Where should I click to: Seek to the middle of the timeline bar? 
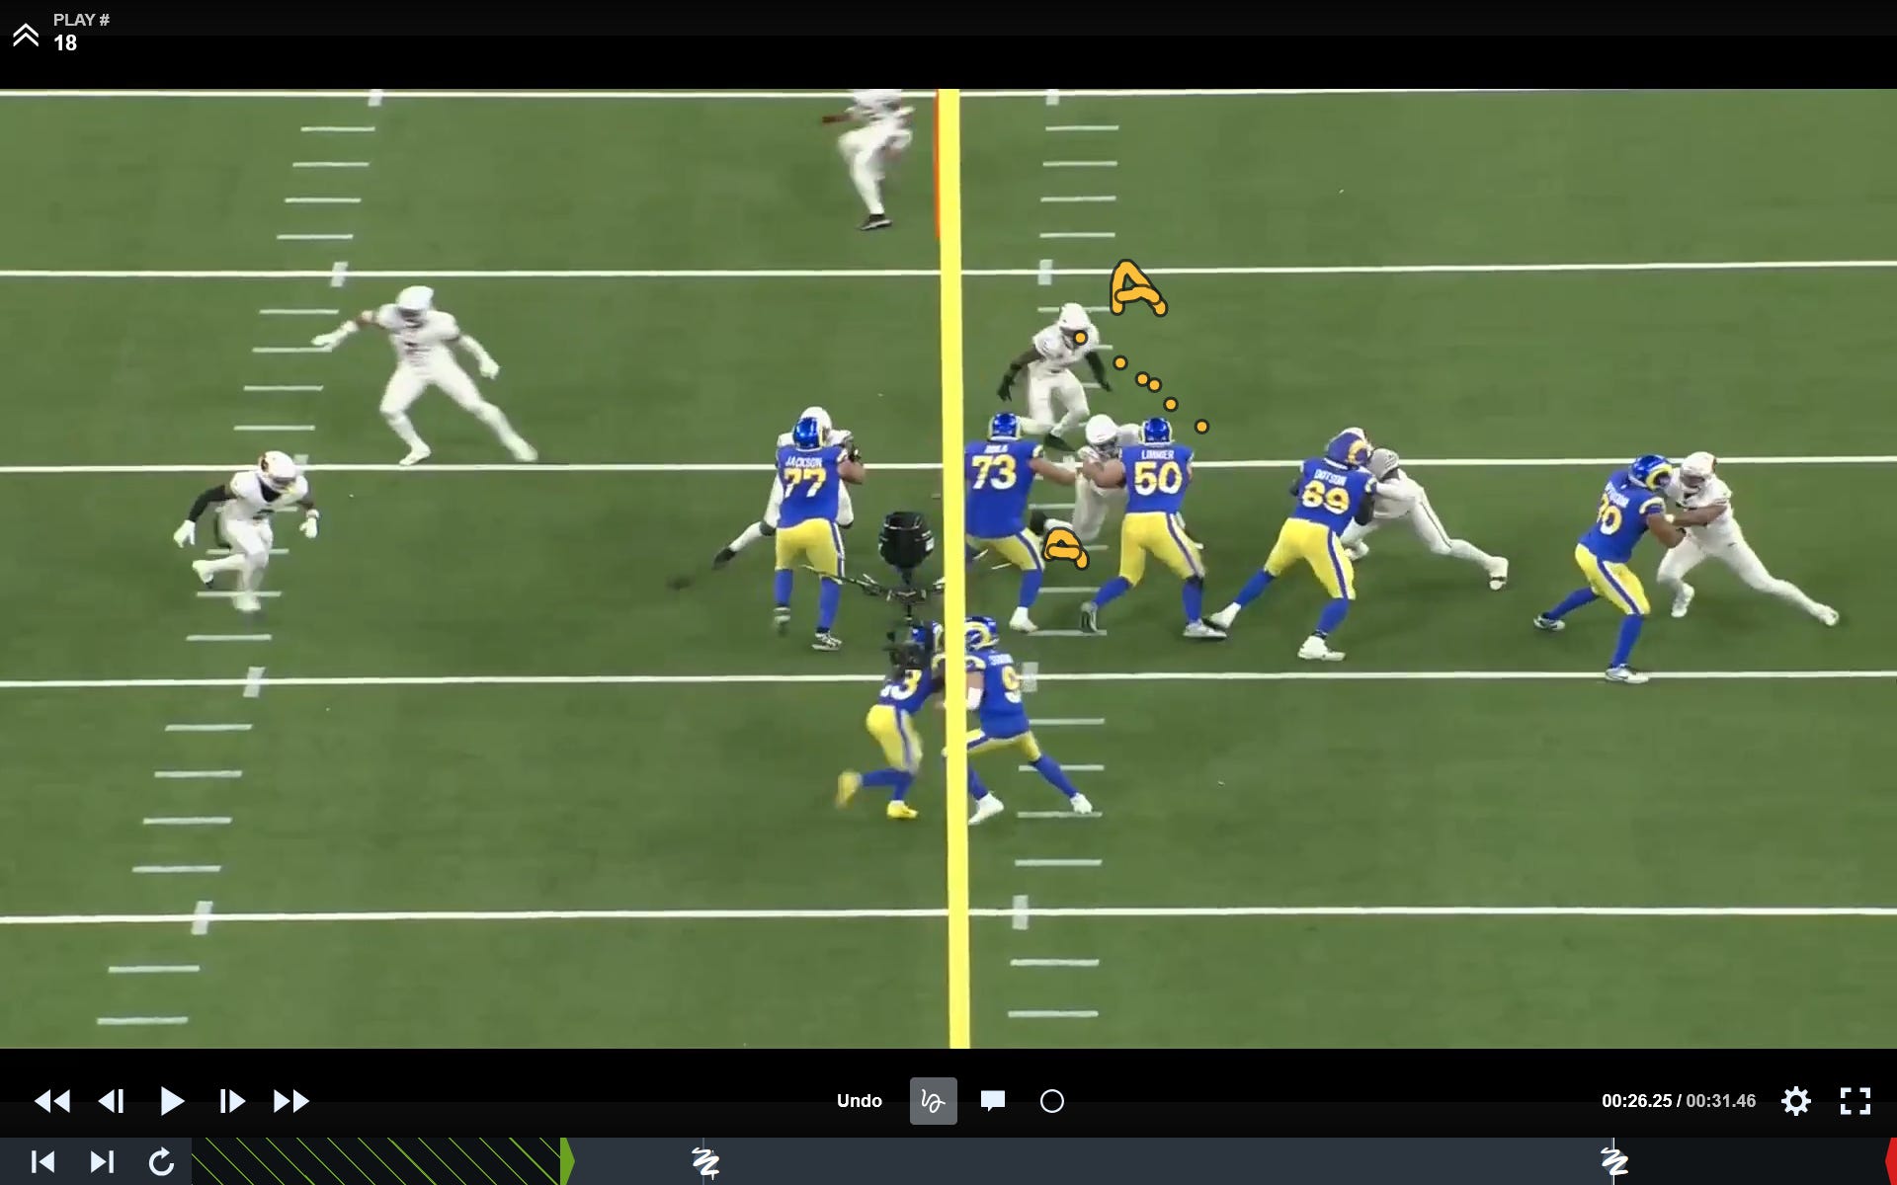pyautogui.click(x=1043, y=1161)
